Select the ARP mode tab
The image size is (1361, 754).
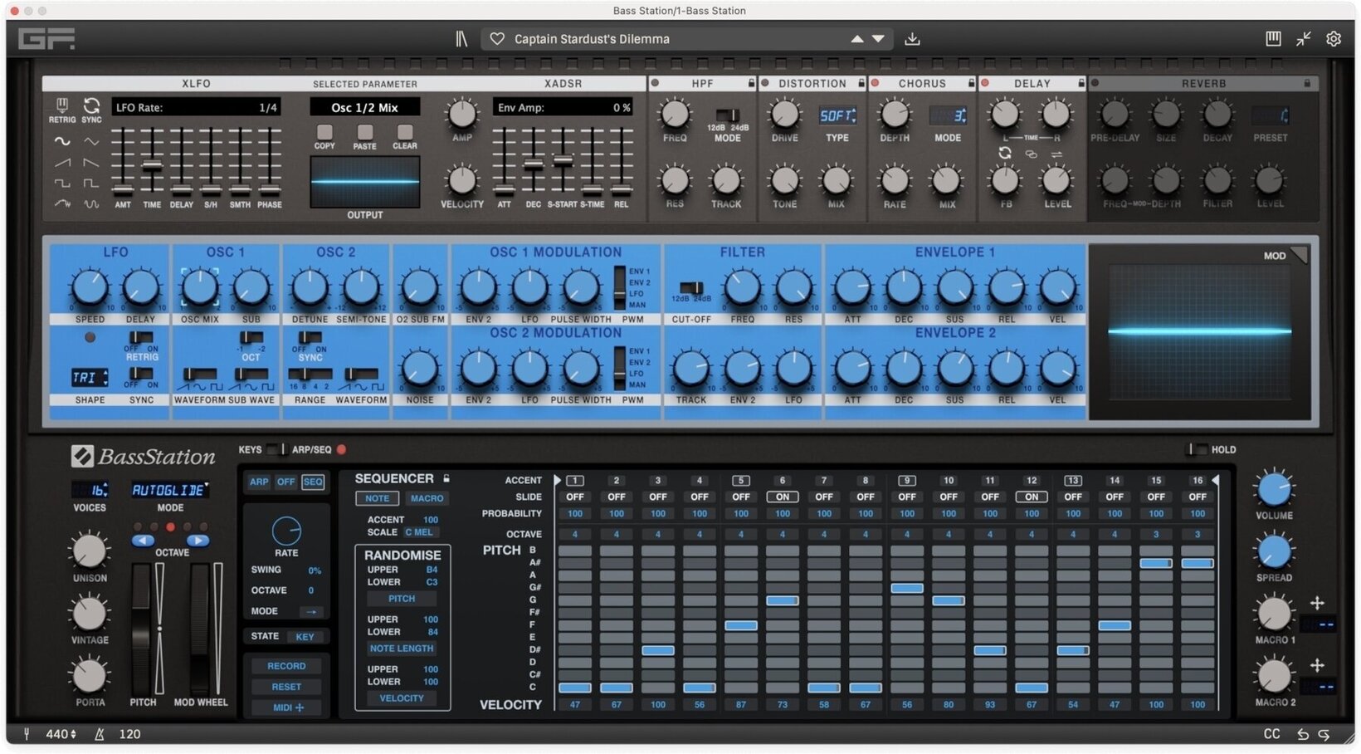(x=259, y=482)
